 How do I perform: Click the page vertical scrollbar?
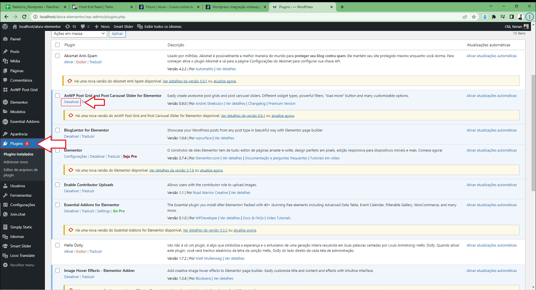pyautogui.click(x=533, y=132)
